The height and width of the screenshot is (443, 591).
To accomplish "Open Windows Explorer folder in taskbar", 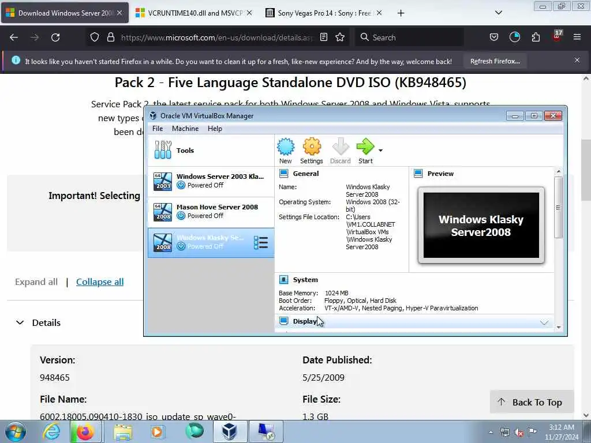I will pyautogui.click(x=123, y=431).
